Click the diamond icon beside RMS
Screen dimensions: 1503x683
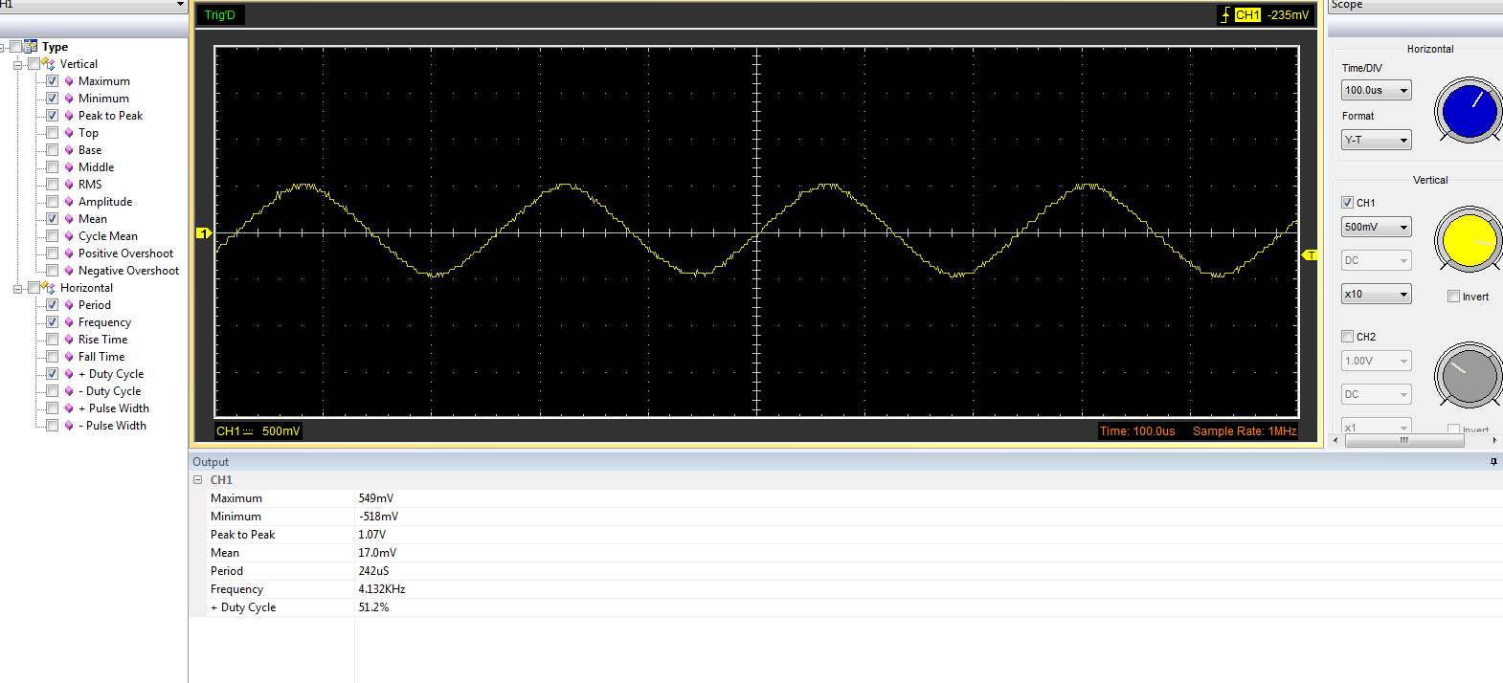click(69, 185)
